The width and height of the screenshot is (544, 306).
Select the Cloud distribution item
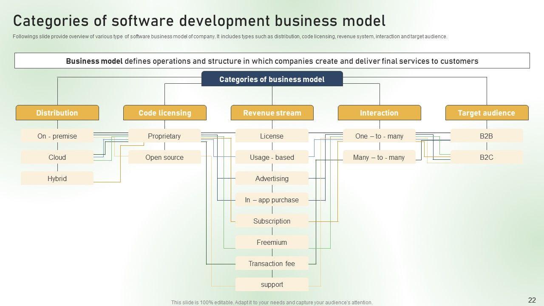click(x=57, y=157)
